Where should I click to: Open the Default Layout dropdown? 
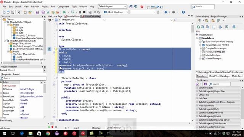click(x=125, y=6)
